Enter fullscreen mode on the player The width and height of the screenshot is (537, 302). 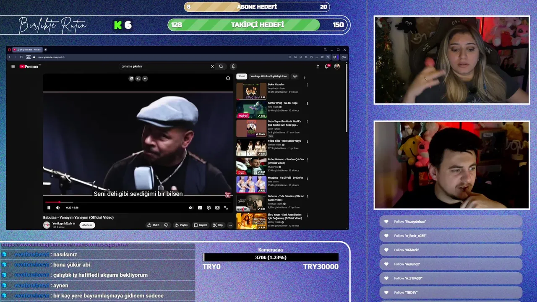226,208
